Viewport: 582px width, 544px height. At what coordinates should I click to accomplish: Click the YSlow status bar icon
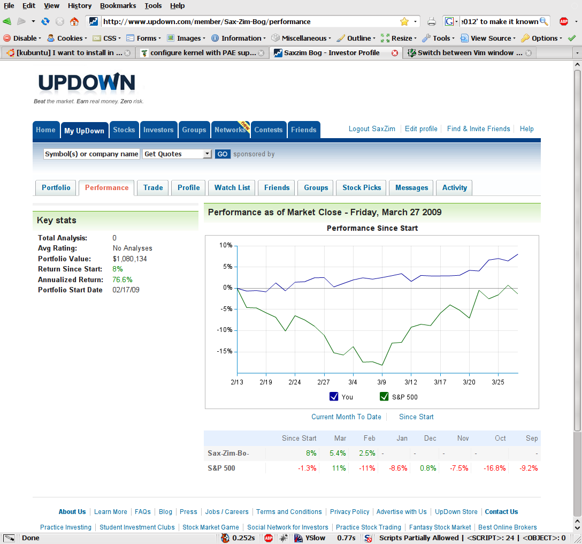point(298,538)
